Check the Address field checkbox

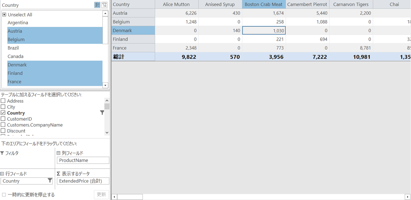3,101
